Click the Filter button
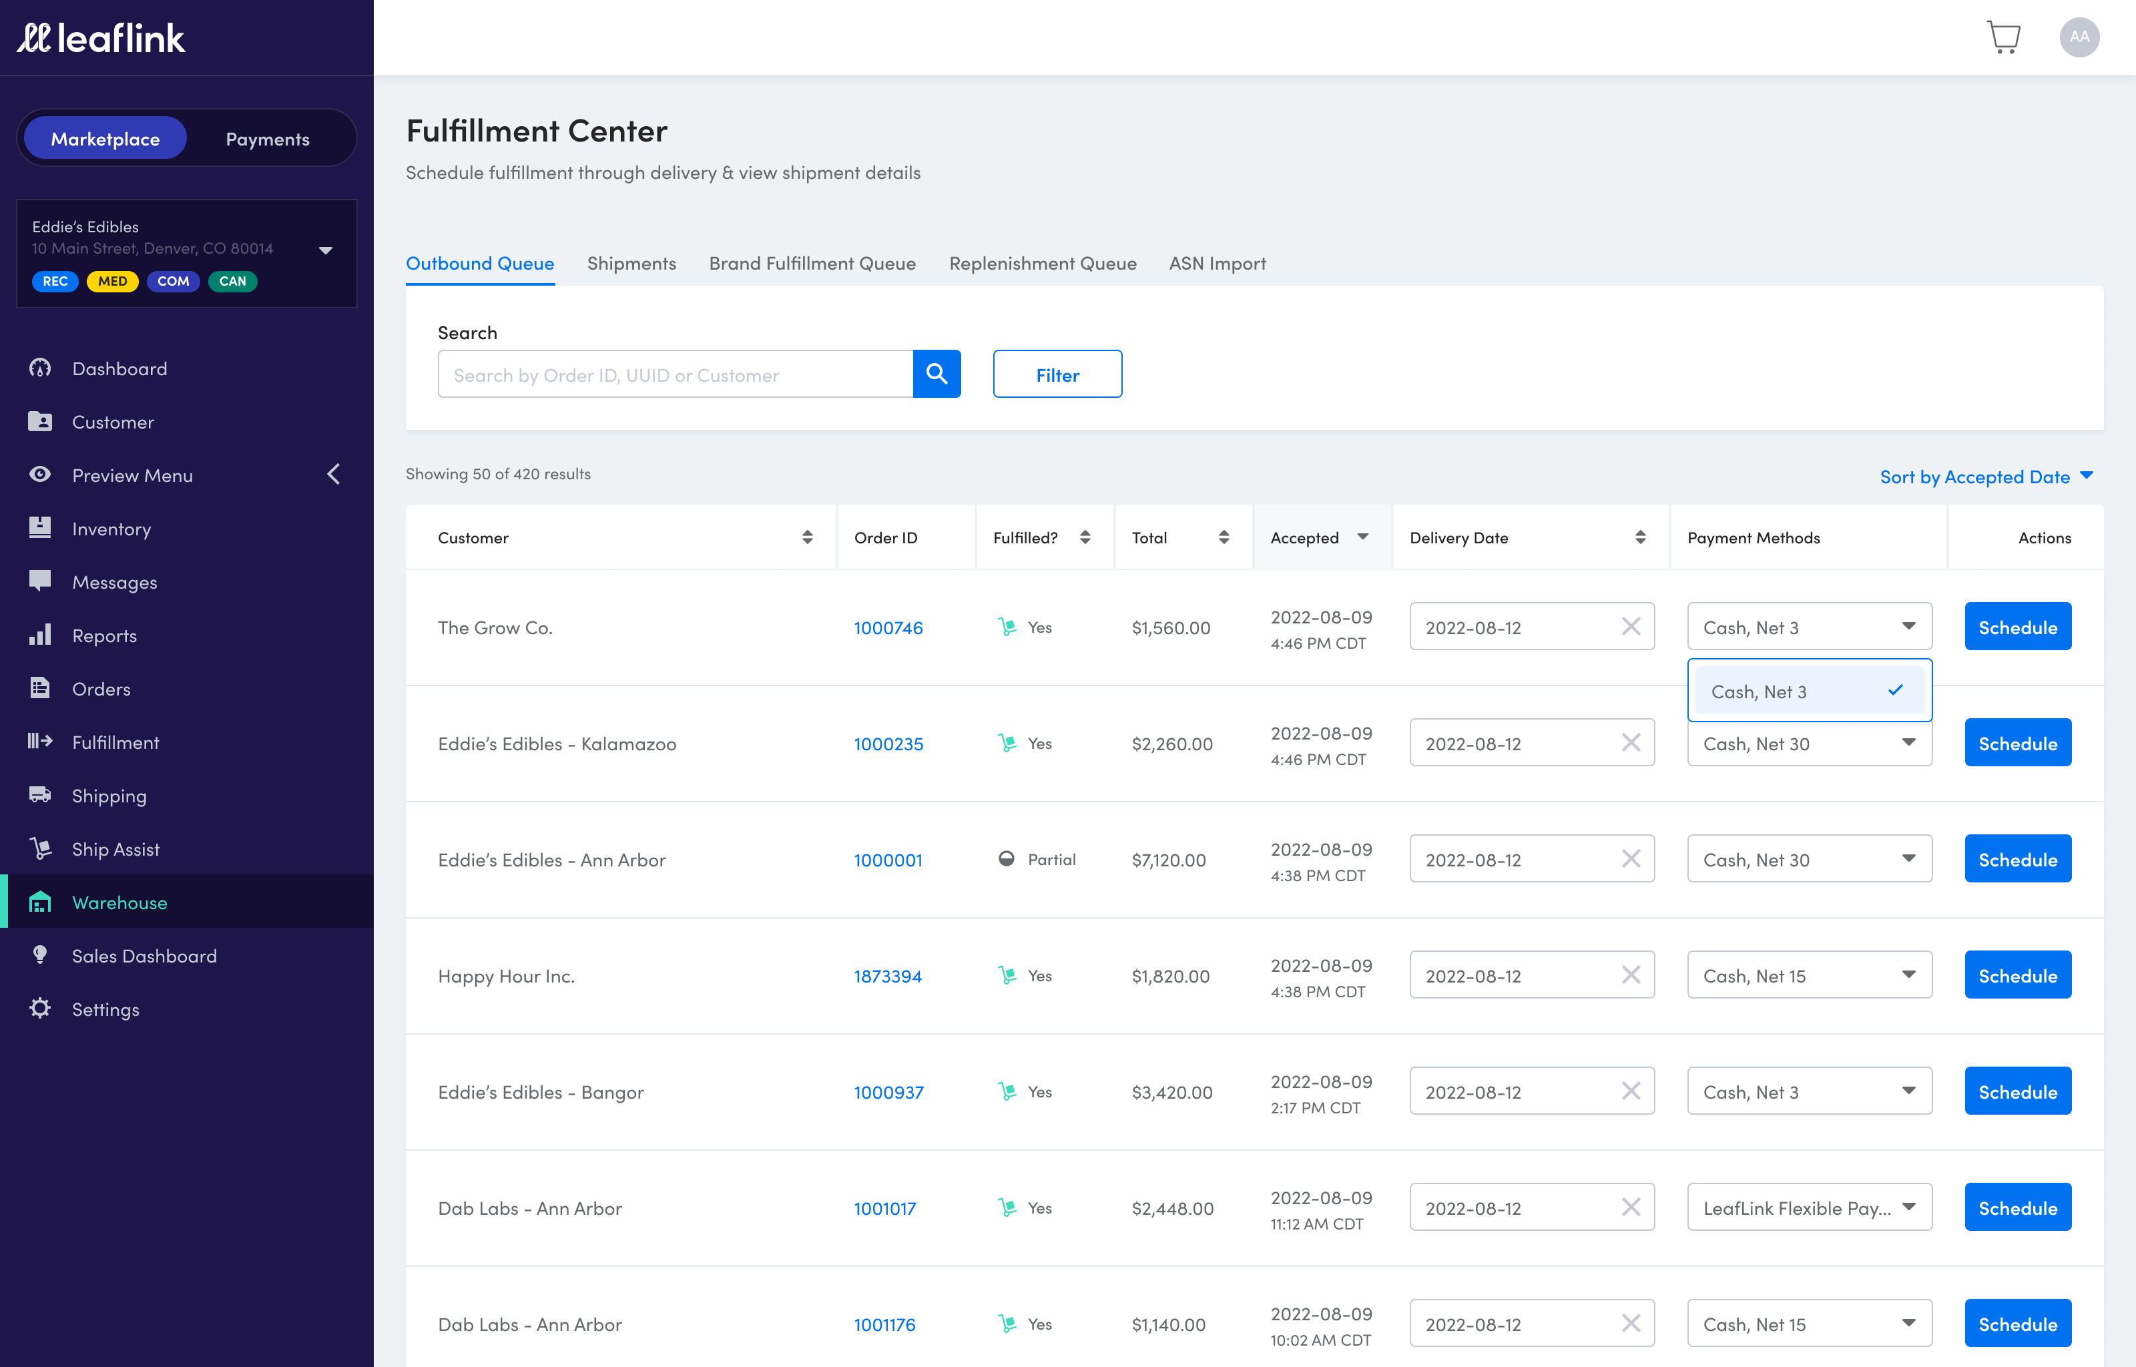Image resolution: width=2136 pixels, height=1367 pixels. 1057,374
